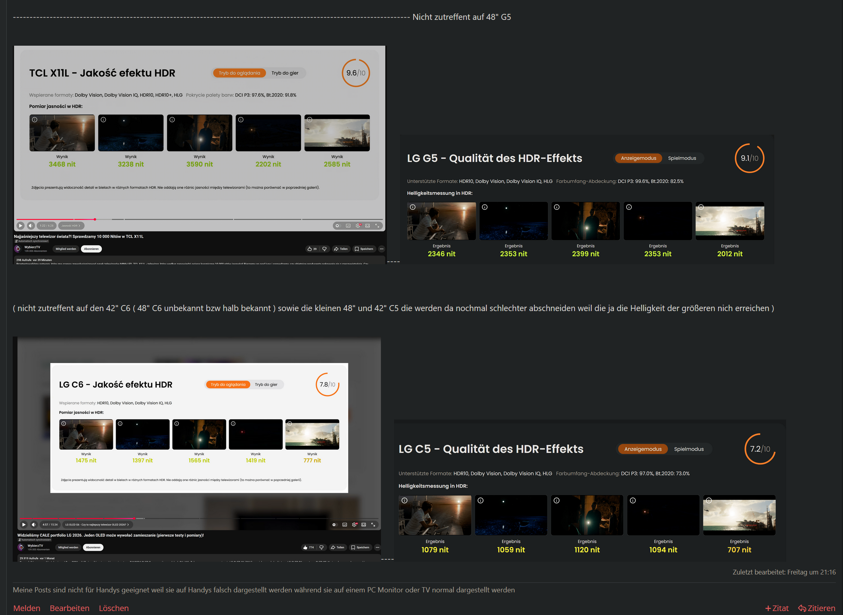
Task: Click the Zitieren reply link
Action: point(817,608)
